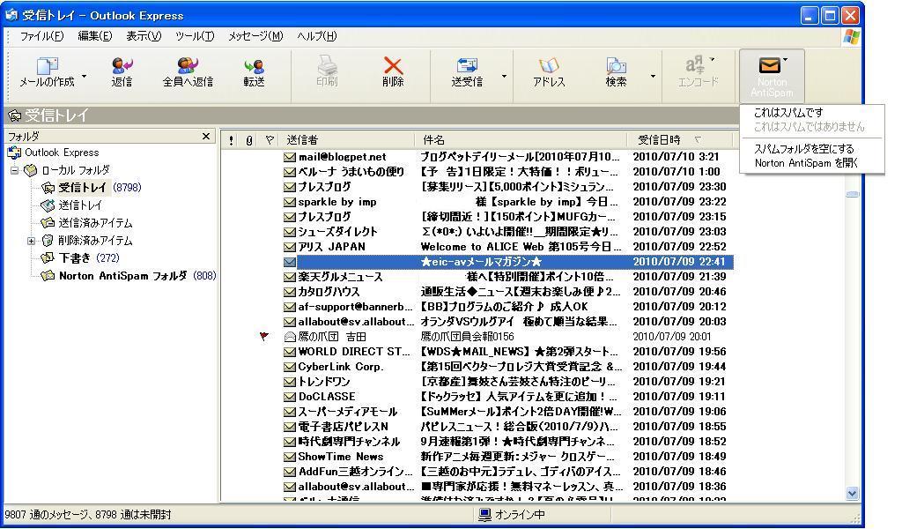Collapse the ローカル フォルダ tree node

tap(15, 170)
